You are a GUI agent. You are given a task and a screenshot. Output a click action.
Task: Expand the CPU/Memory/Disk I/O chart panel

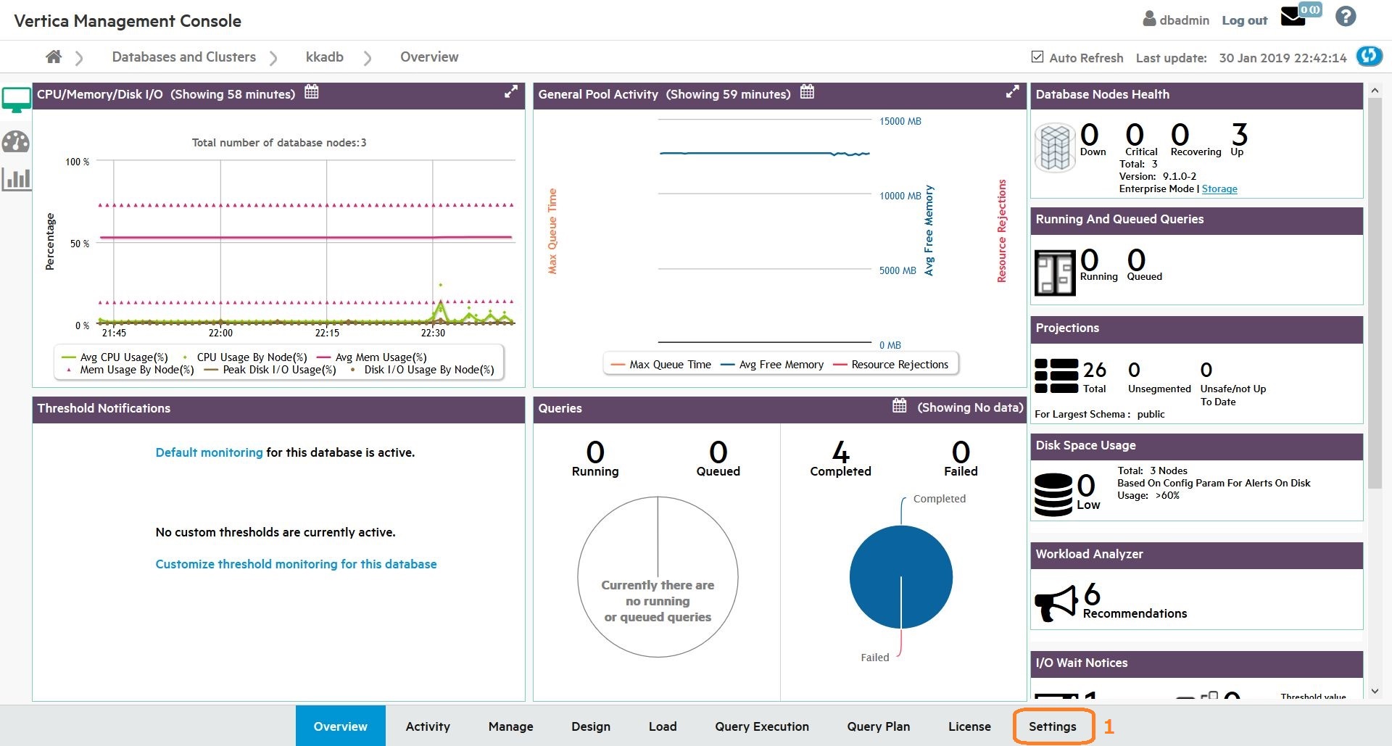[x=511, y=92]
